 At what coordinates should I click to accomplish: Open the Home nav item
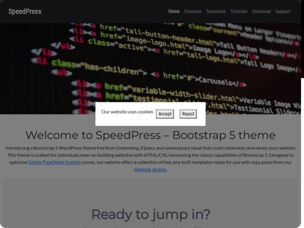tap(174, 12)
